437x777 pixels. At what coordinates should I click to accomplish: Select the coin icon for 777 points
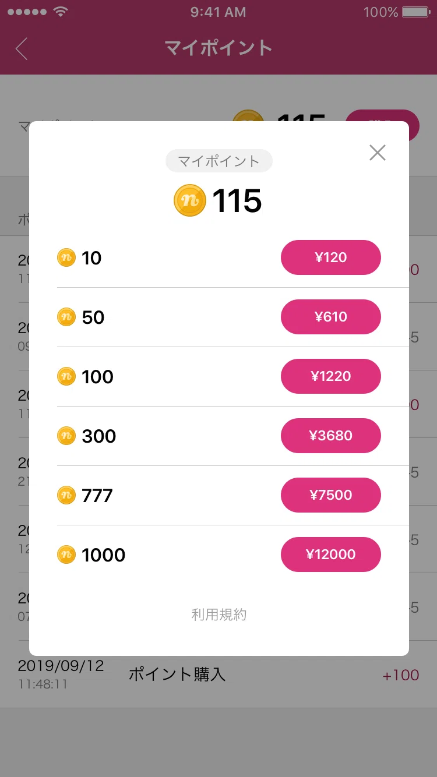[x=66, y=495]
